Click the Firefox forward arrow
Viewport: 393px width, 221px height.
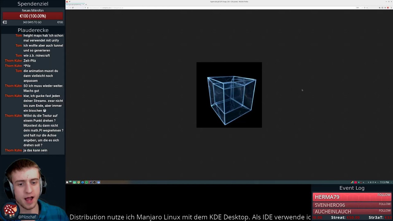point(70,8)
